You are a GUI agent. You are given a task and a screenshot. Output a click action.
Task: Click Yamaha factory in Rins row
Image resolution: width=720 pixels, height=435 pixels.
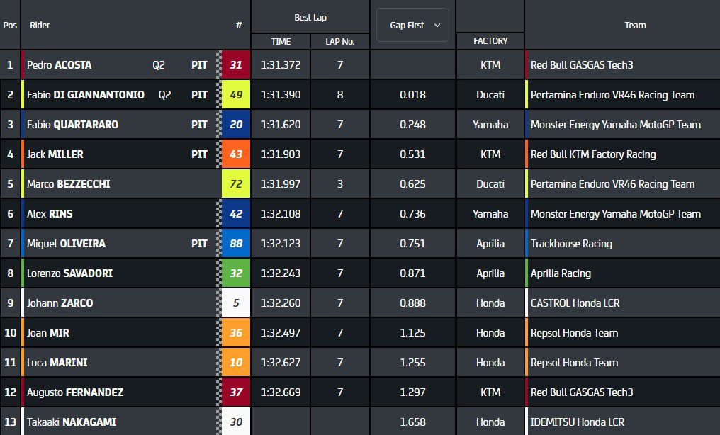pos(490,214)
